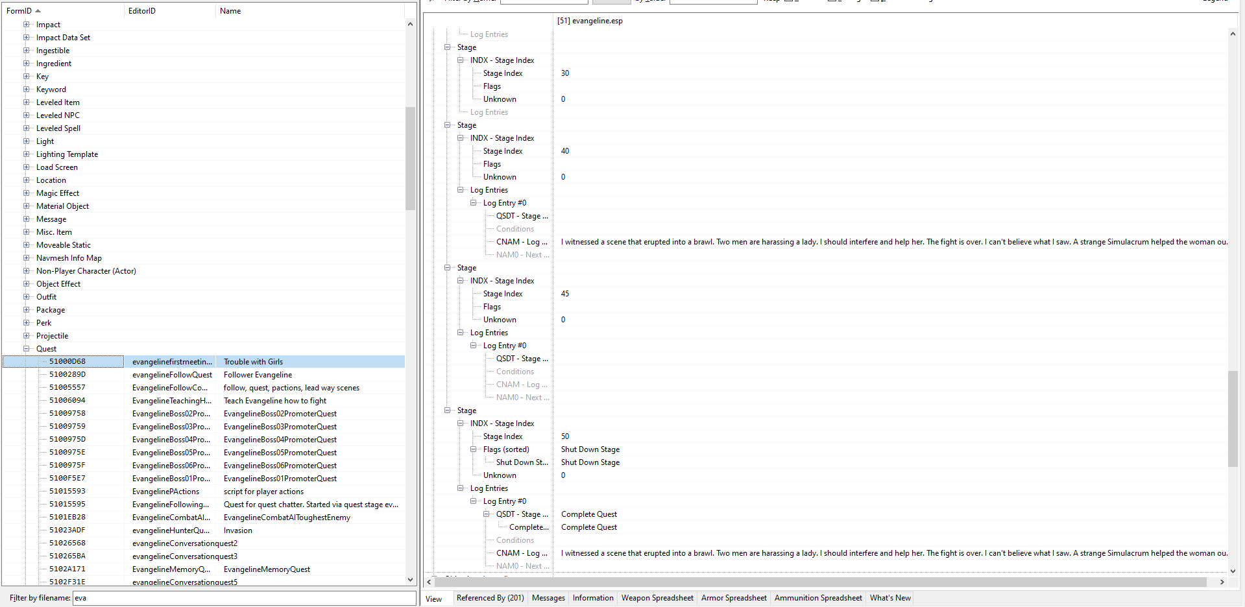1245x607 pixels.
Task: Focus the Filter by filename field
Action: click(x=244, y=598)
